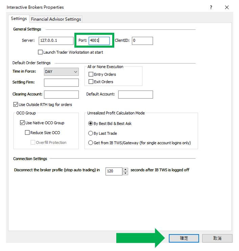Switch to the Settings tab
The width and height of the screenshot is (239, 251).
click(x=19, y=19)
